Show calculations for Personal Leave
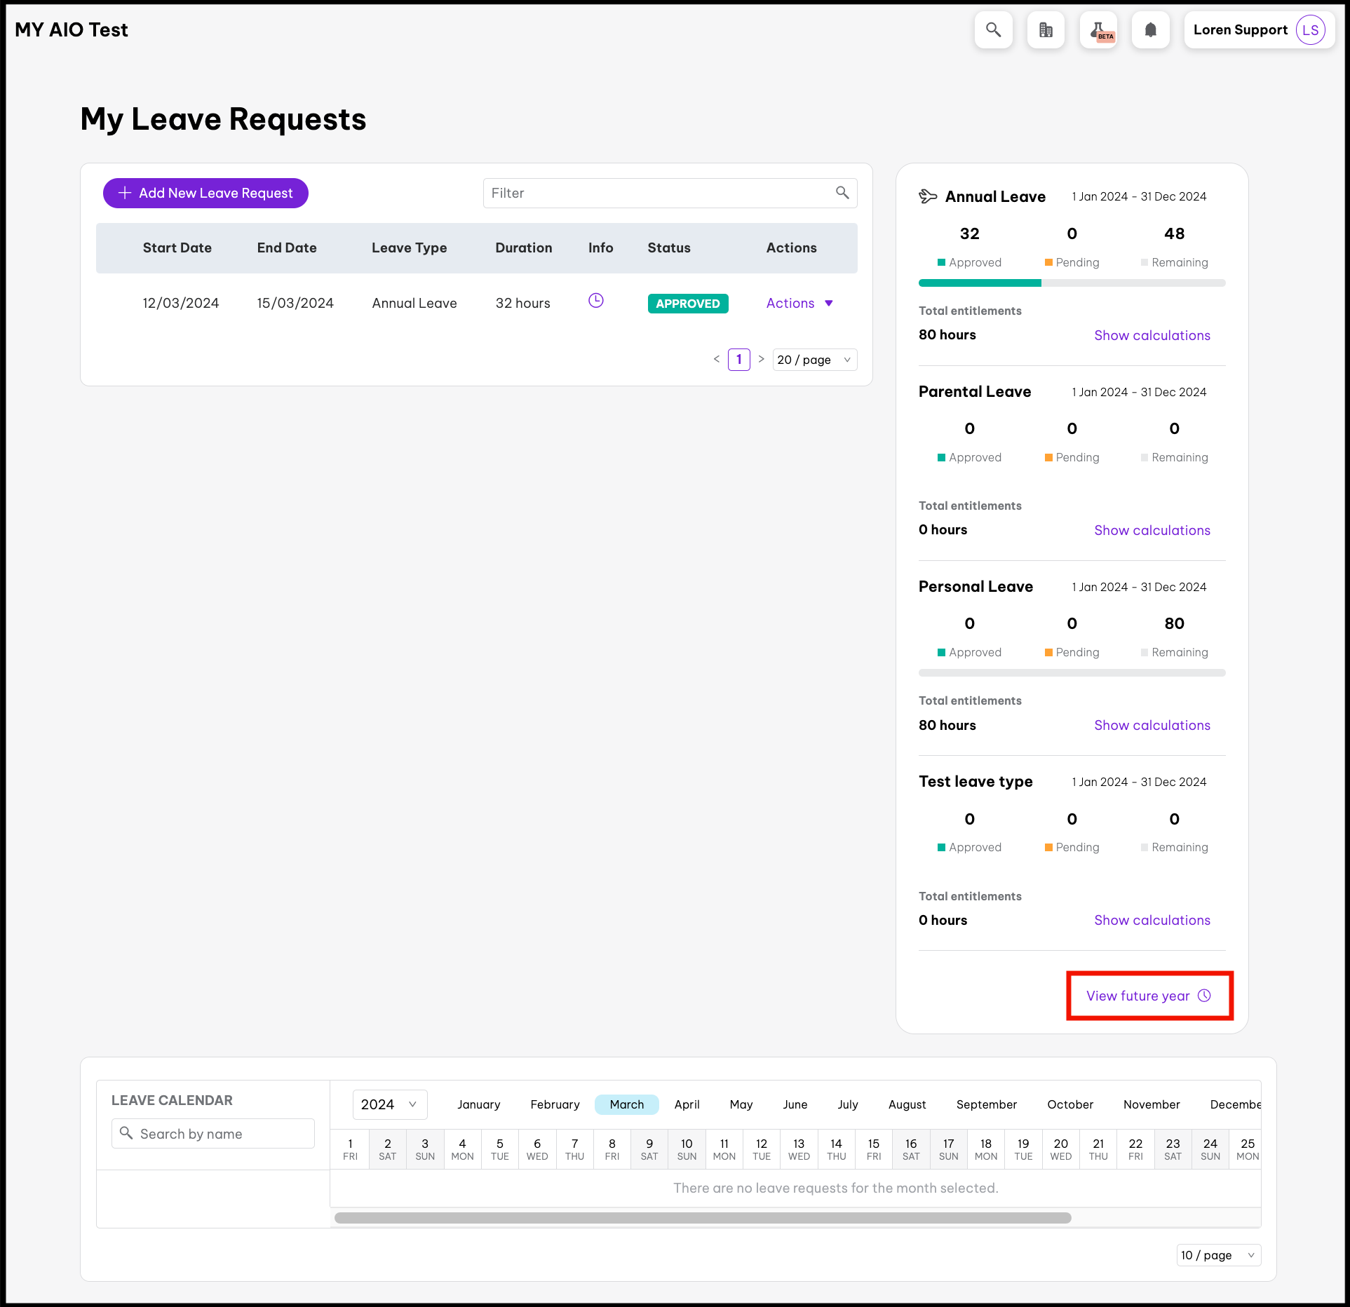Image resolution: width=1350 pixels, height=1307 pixels. (x=1152, y=725)
